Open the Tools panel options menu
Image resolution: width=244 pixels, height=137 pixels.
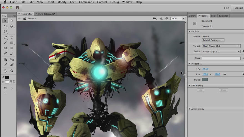click(x=14, y=16)
